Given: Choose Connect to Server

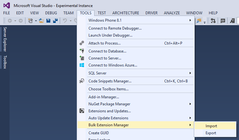Looking at the screenshot, I should tap(136, 58).
